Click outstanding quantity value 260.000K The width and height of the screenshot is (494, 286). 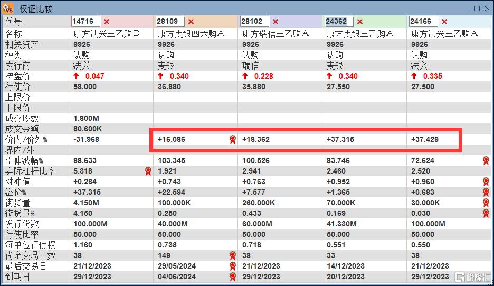259,203
